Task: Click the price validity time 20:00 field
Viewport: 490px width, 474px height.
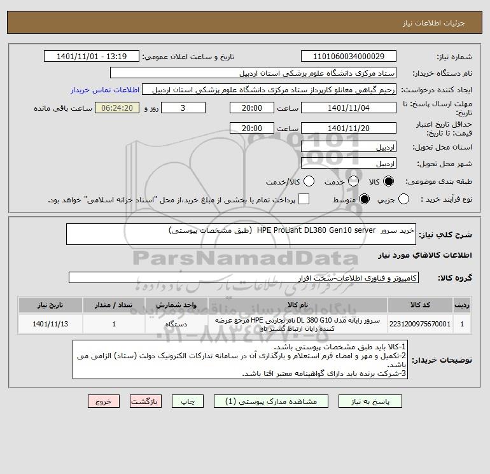Action: pos(252,129)
